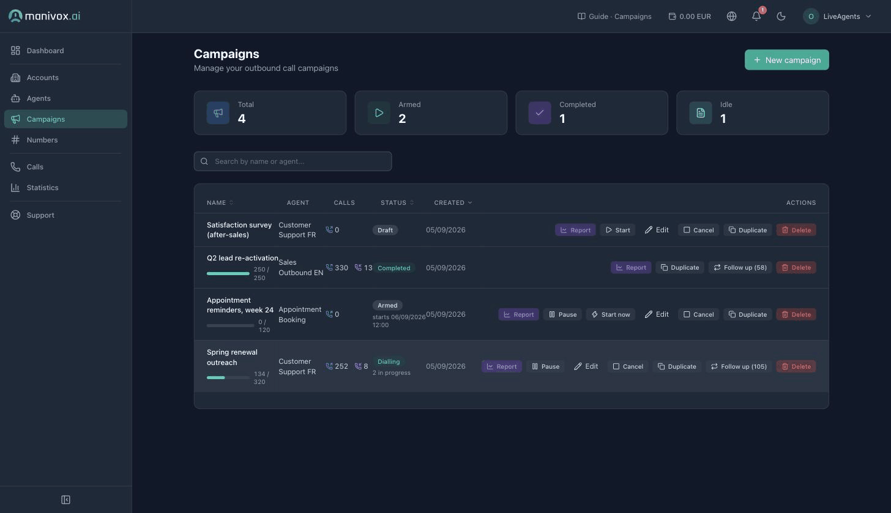The image size is (891, 513).
Task: Collapse the sidebar panel
Action: [x=65, y=500]
